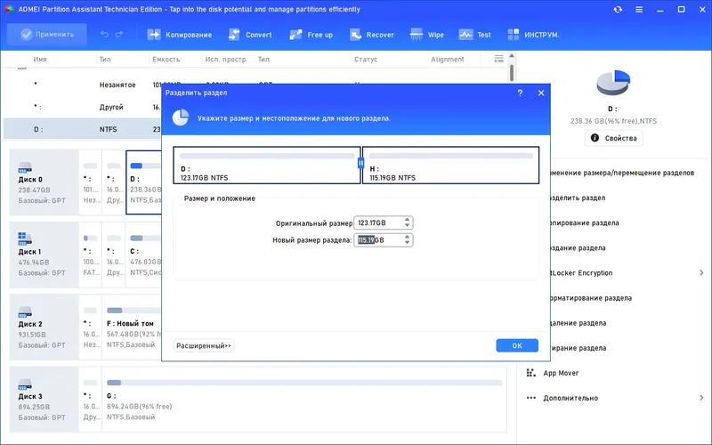Click the divider handle between D: and H:
Viewport: 712px width, 445px height.
[x=361, y=163]
